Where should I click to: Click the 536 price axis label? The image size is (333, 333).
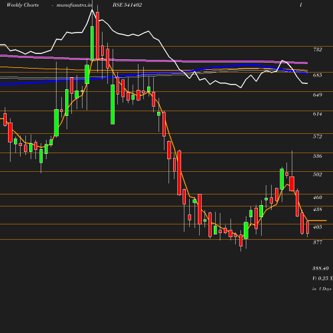point(318,156)
